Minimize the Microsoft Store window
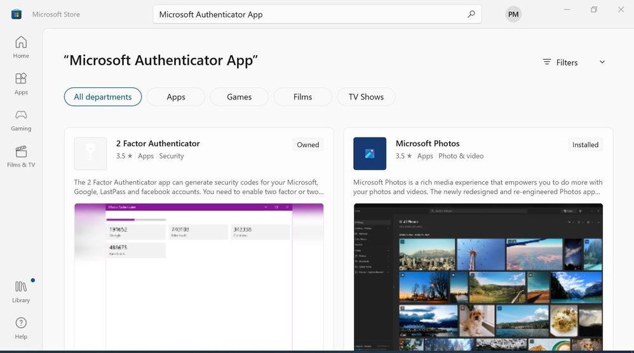The width and height of the screenshot is (634, 353). point(567,10)
